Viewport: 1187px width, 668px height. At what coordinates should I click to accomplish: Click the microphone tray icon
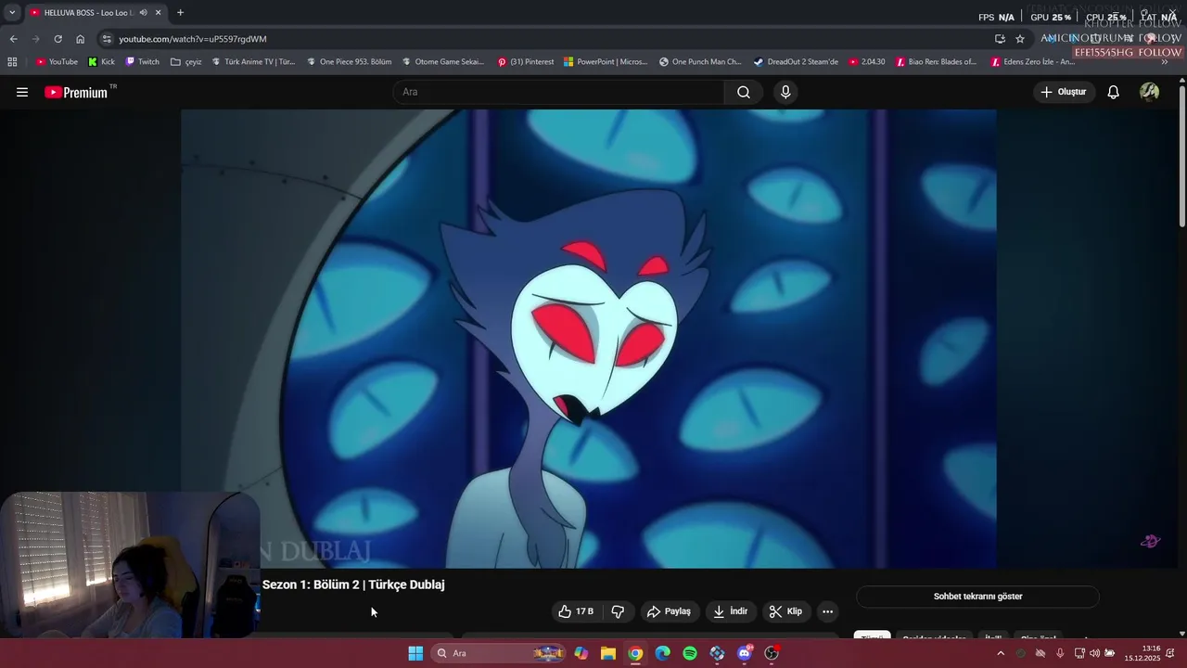[1060, 653]
